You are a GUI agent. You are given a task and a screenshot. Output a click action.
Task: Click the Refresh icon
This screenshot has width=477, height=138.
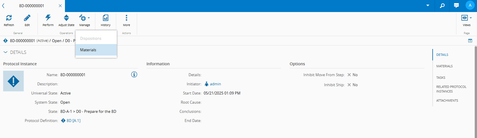tap(9, 18)
